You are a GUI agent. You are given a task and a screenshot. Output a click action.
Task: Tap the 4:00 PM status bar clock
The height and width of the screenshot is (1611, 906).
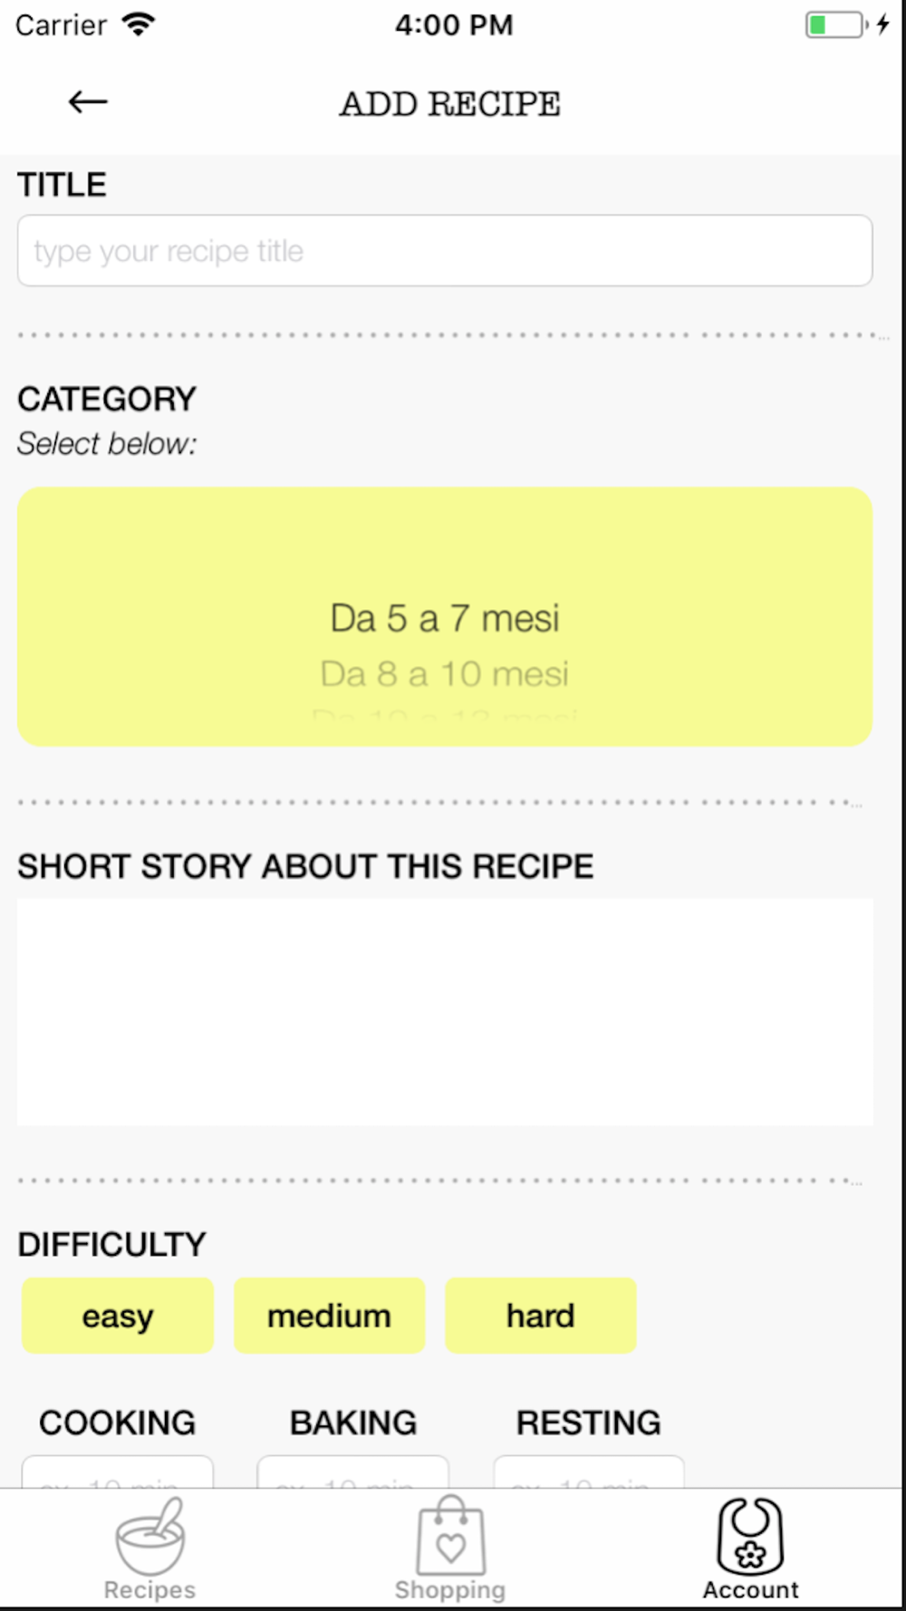[x=454, y=24]
